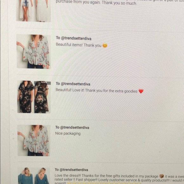184x184 pixels.
Task: Click the purchase from you again comment
Action: point(96,3)
